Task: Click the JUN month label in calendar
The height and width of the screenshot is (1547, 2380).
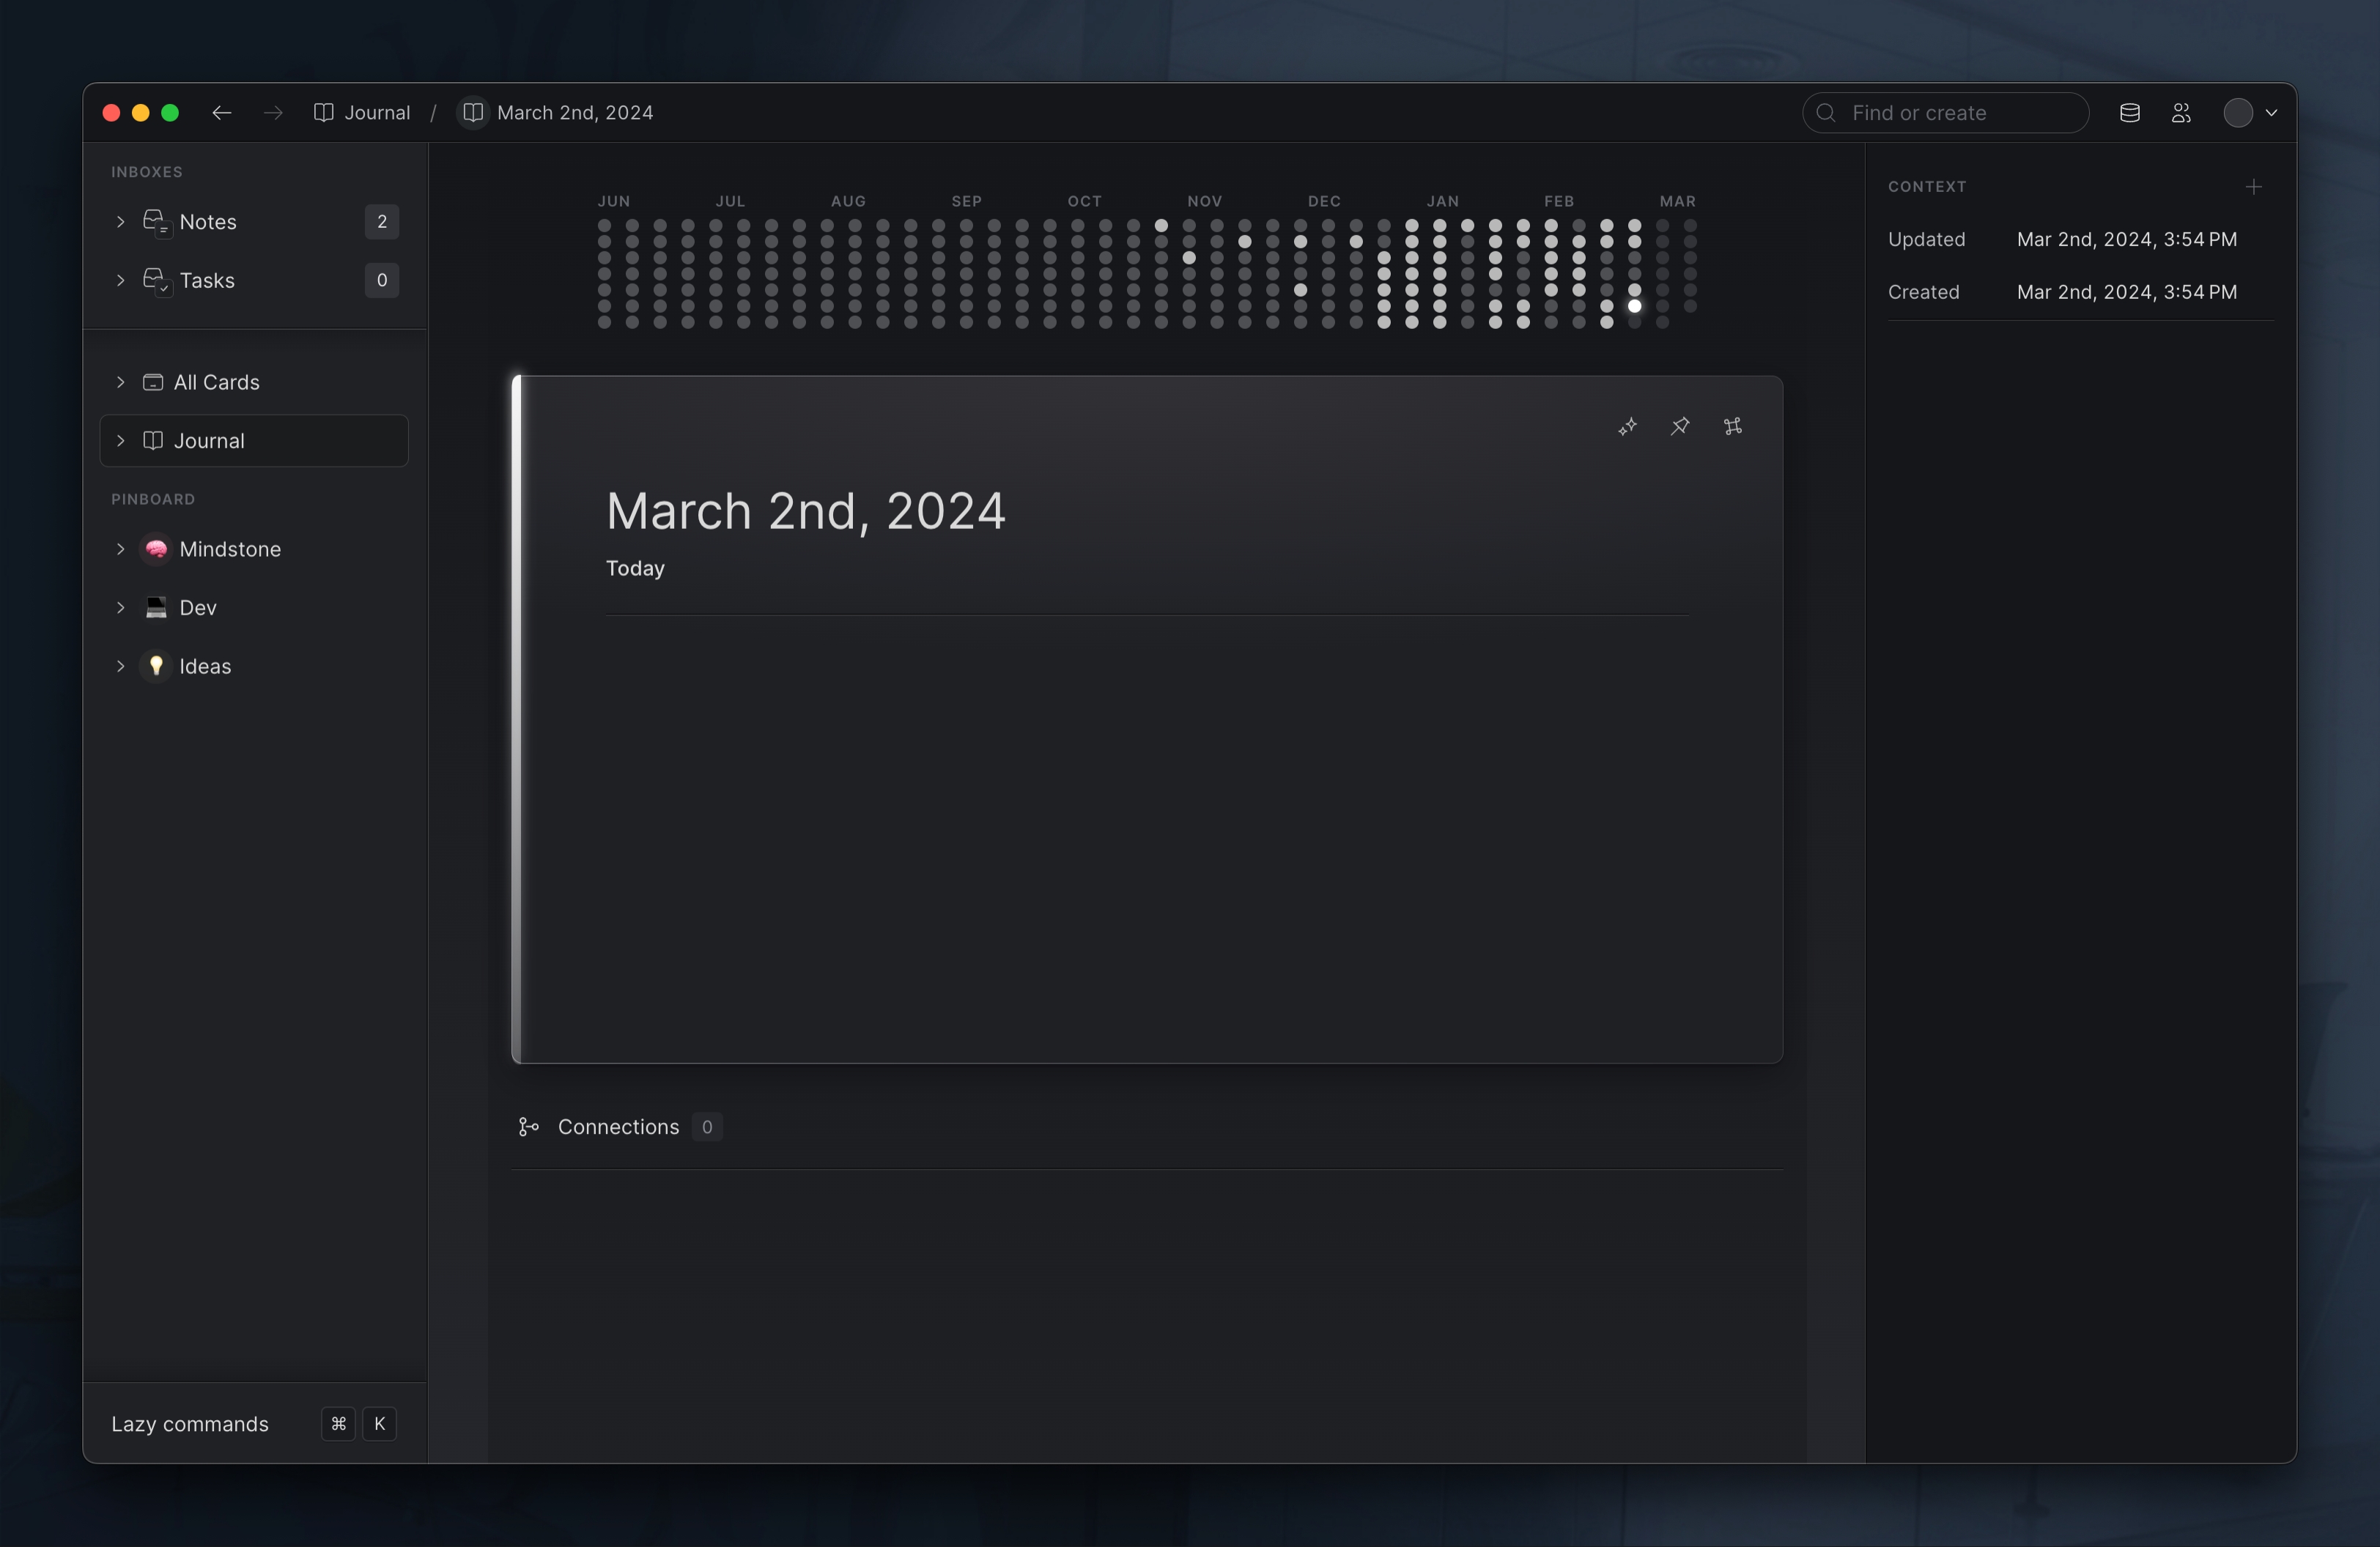Action: tap(614, 202)
